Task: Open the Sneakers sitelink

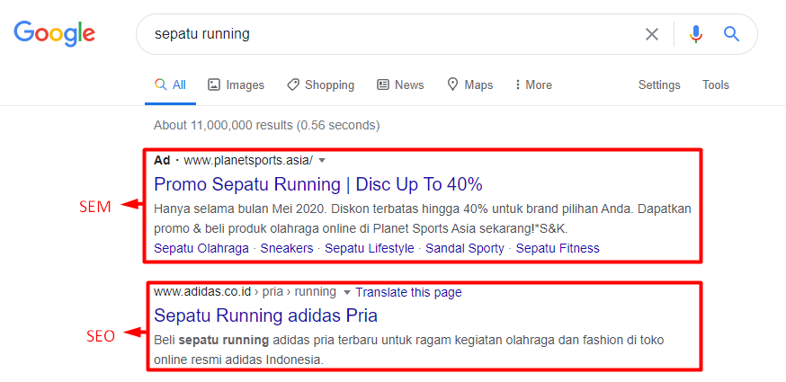Action: click(x=287, y=248)
